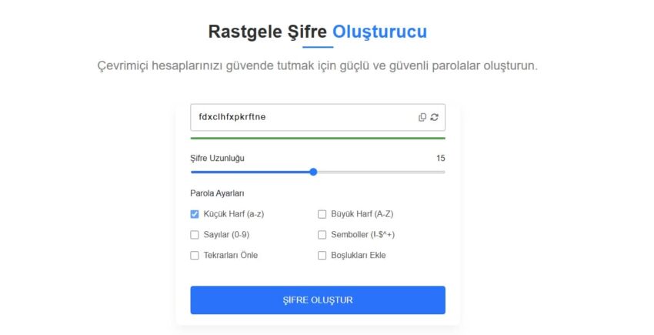Click the Şifre Uzunluğu label

point(217,158)
